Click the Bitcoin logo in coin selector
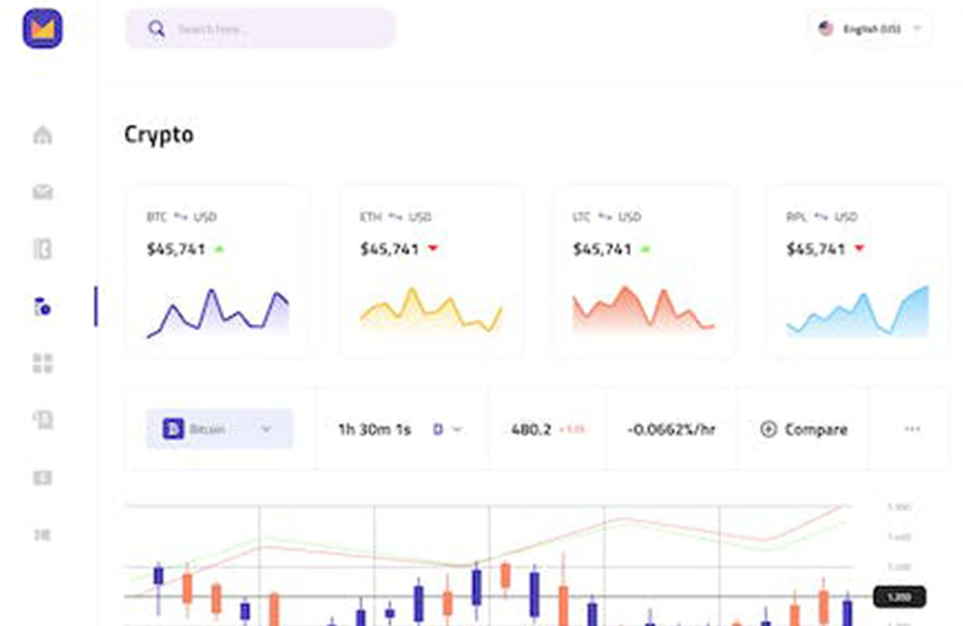The image size is (963, 626). click(x=173, y=429)
